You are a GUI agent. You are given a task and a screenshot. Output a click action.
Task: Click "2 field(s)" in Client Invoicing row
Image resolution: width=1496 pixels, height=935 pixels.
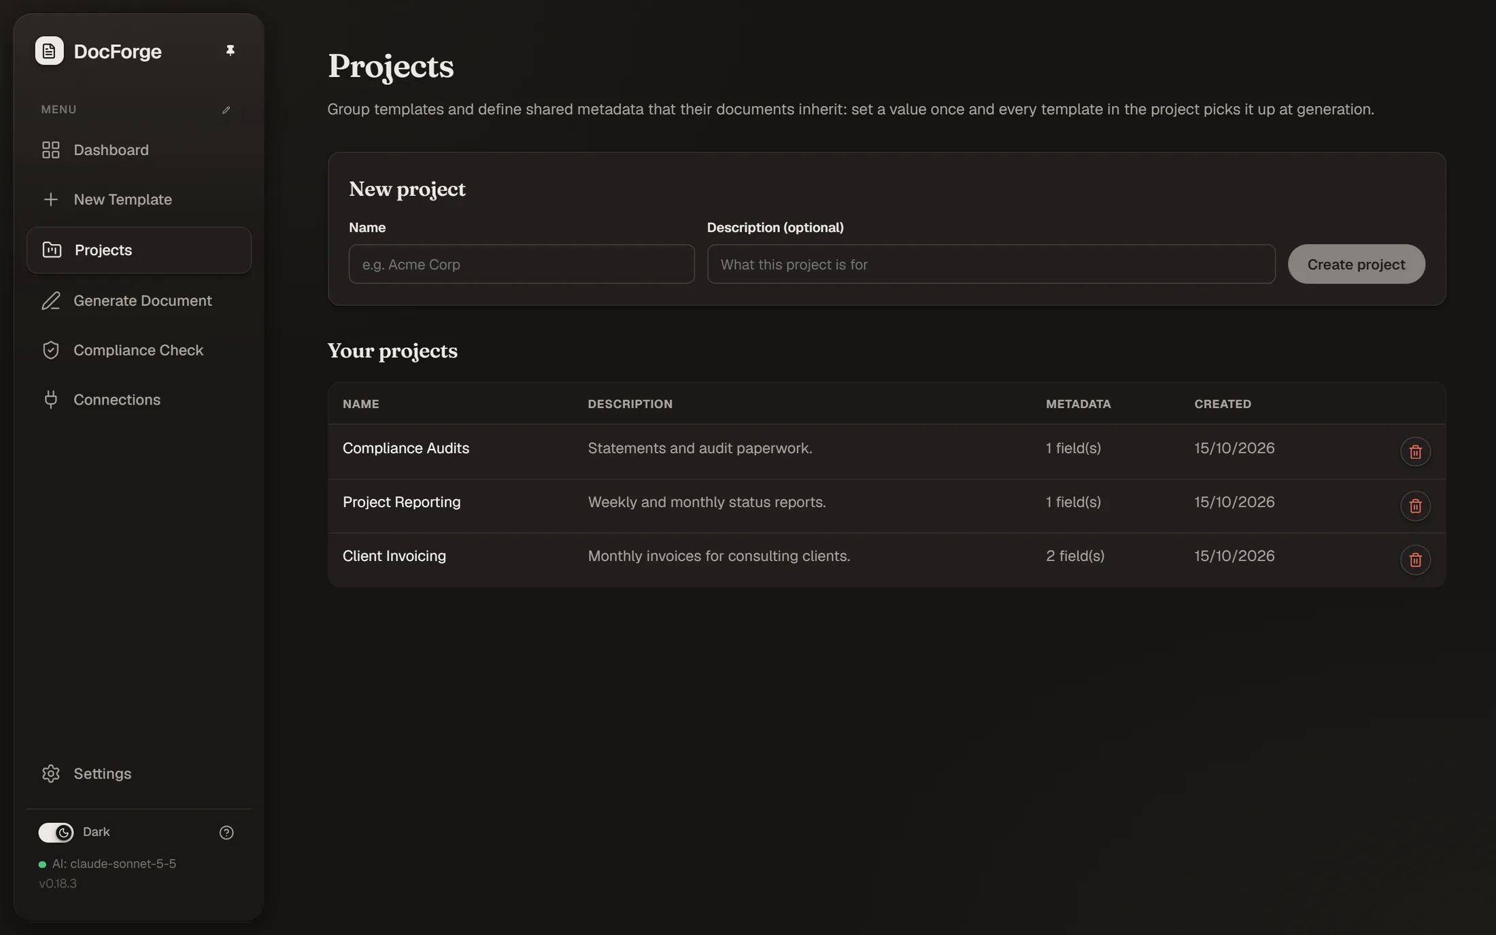1075,556
